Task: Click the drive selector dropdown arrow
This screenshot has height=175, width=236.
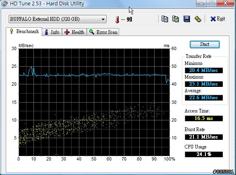Action: [x=103, y=19]
